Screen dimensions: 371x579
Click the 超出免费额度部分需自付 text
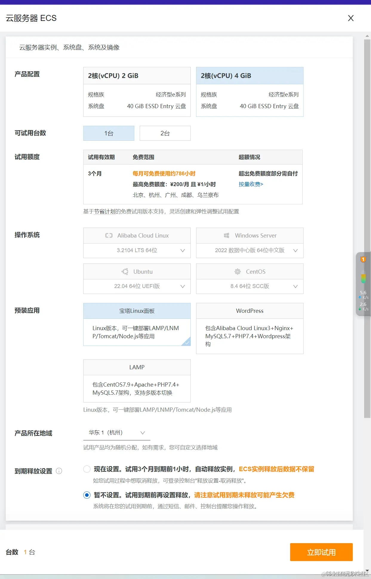(x=268, y=174)
